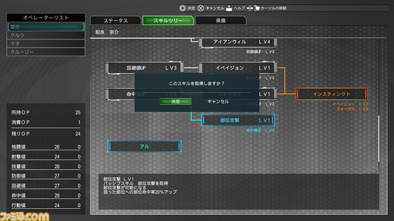Select operator 宗介 in the list
The image size is (394, 221).
point(46,27)
